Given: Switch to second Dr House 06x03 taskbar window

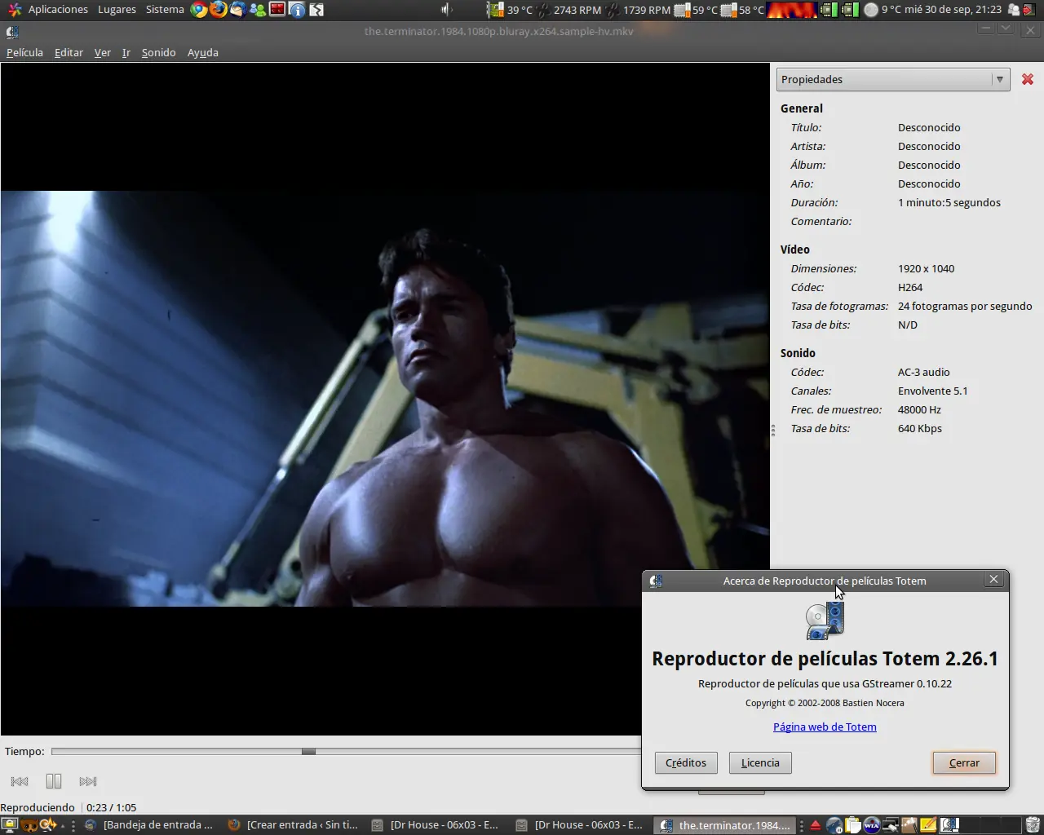Looking at the screenshot, I should [580, 825].
